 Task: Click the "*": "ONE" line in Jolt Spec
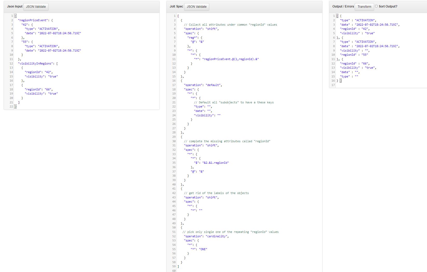coord(199,249)
